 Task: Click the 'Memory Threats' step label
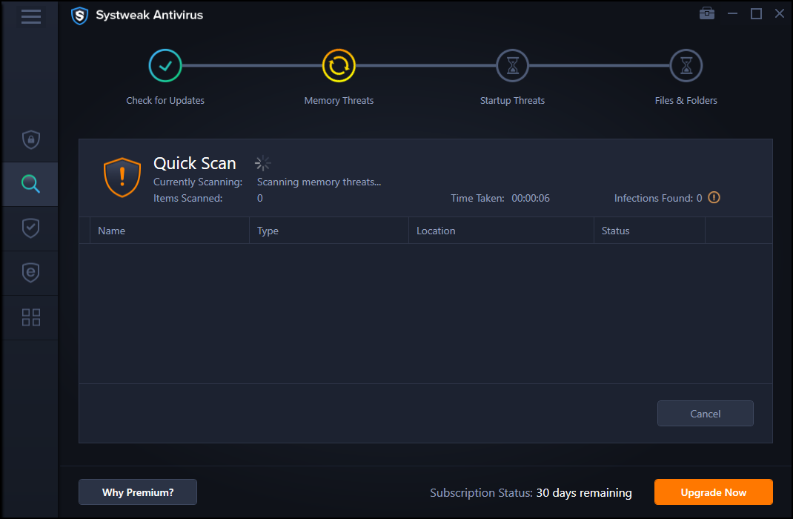click(339, 100)
